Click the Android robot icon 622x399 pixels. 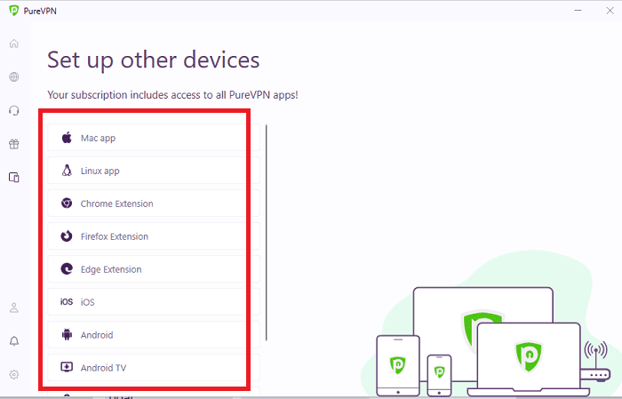67,335
